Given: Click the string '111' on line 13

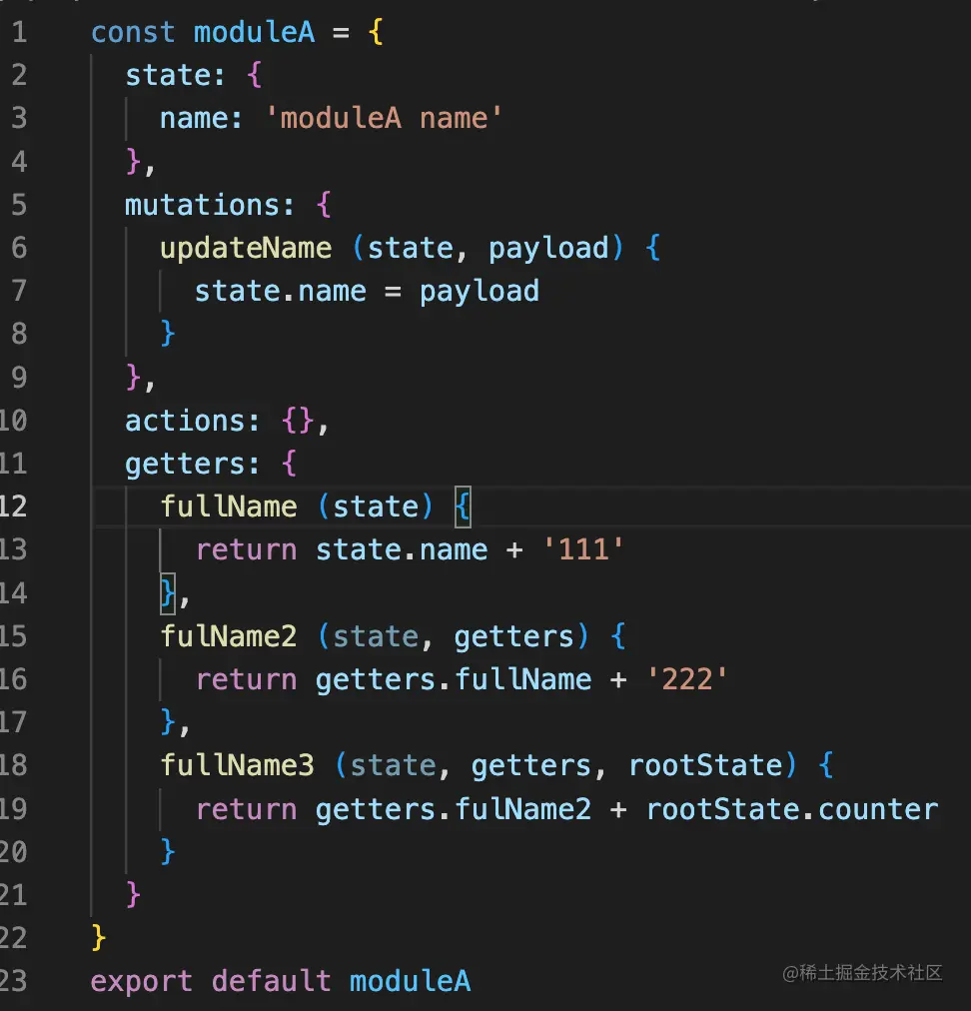Looking at the screenshot, I should pos(583,550).
